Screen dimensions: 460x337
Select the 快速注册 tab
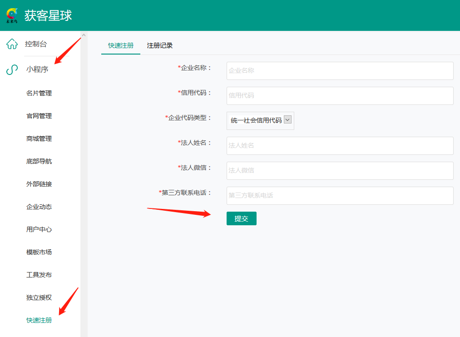(121, 45)
